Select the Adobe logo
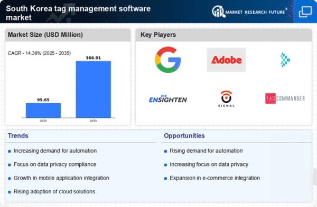This screenshot has height=207, width=317. [226, 60]
